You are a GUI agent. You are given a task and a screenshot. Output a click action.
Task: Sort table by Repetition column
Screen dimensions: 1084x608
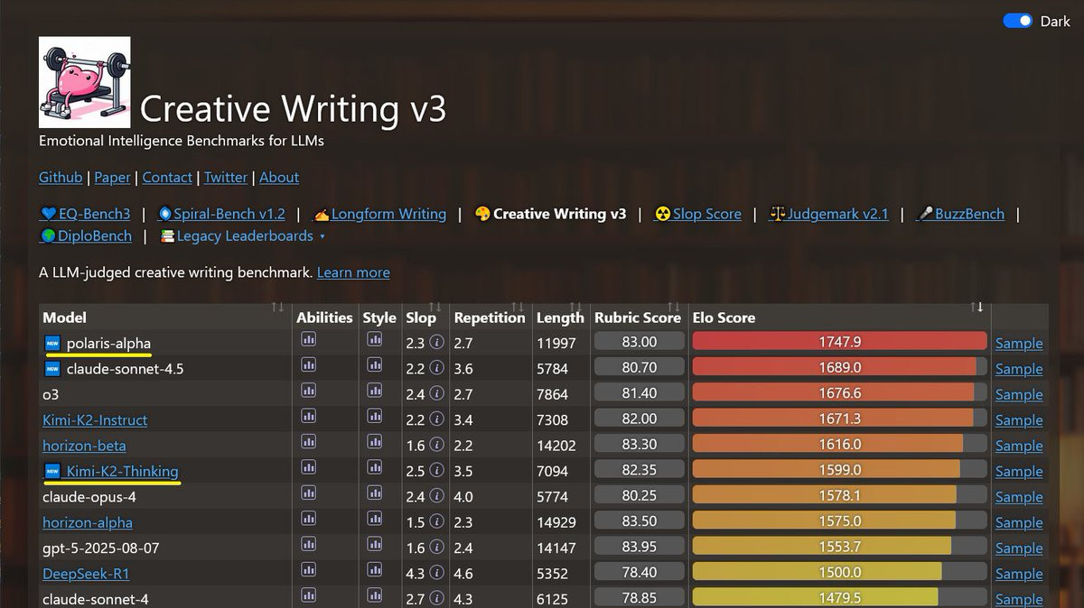click(x=490, y=318)
